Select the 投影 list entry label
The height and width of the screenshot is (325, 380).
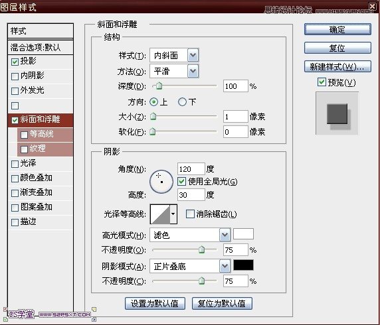point(29,61)
